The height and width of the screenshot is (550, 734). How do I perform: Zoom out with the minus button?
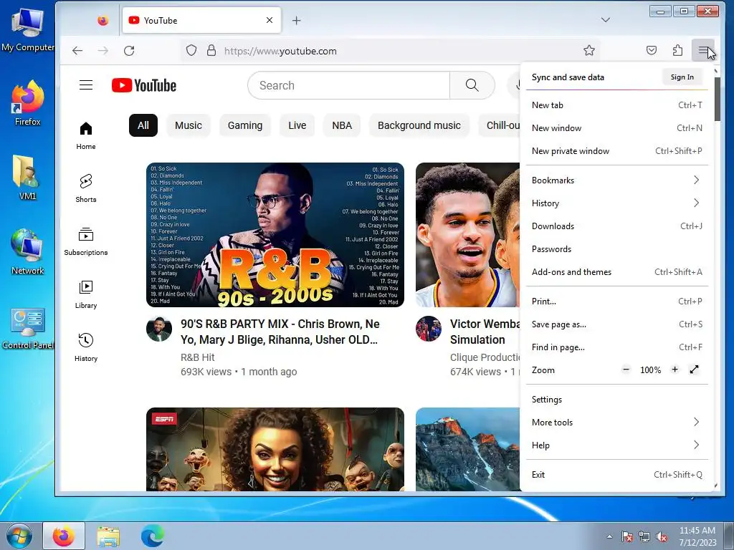click(626, 370)
